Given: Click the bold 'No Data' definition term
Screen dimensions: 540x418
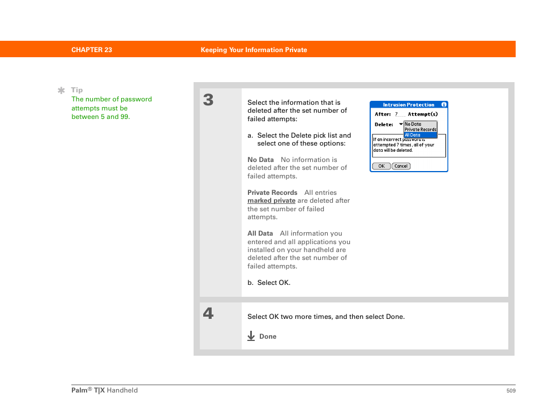Looking at the screenshot, I should [260, 160].
